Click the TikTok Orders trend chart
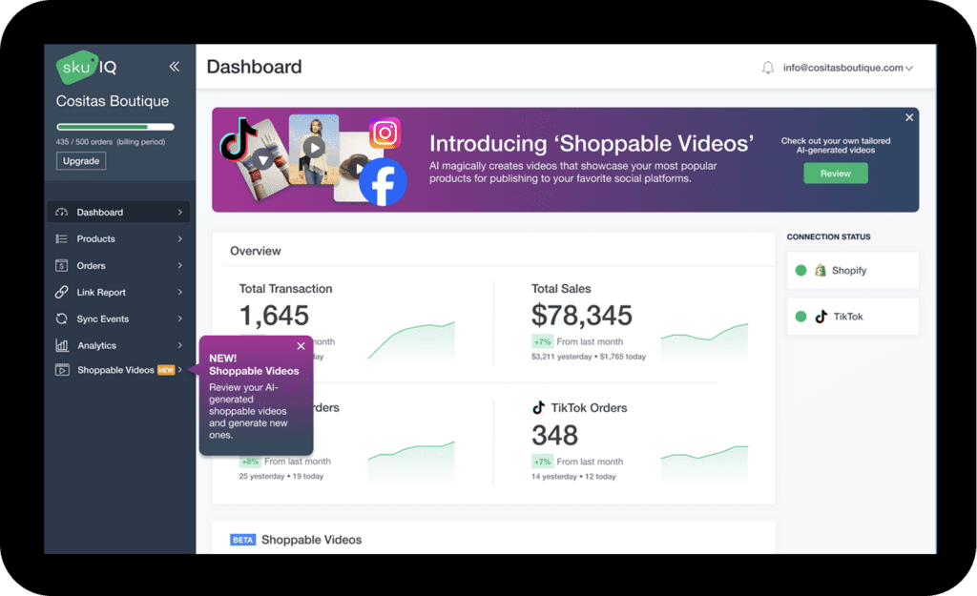The image size is (977, 596). 704,463
